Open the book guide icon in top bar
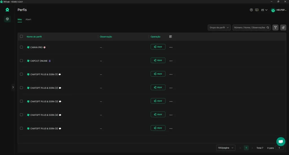 (x=257, y=10)
